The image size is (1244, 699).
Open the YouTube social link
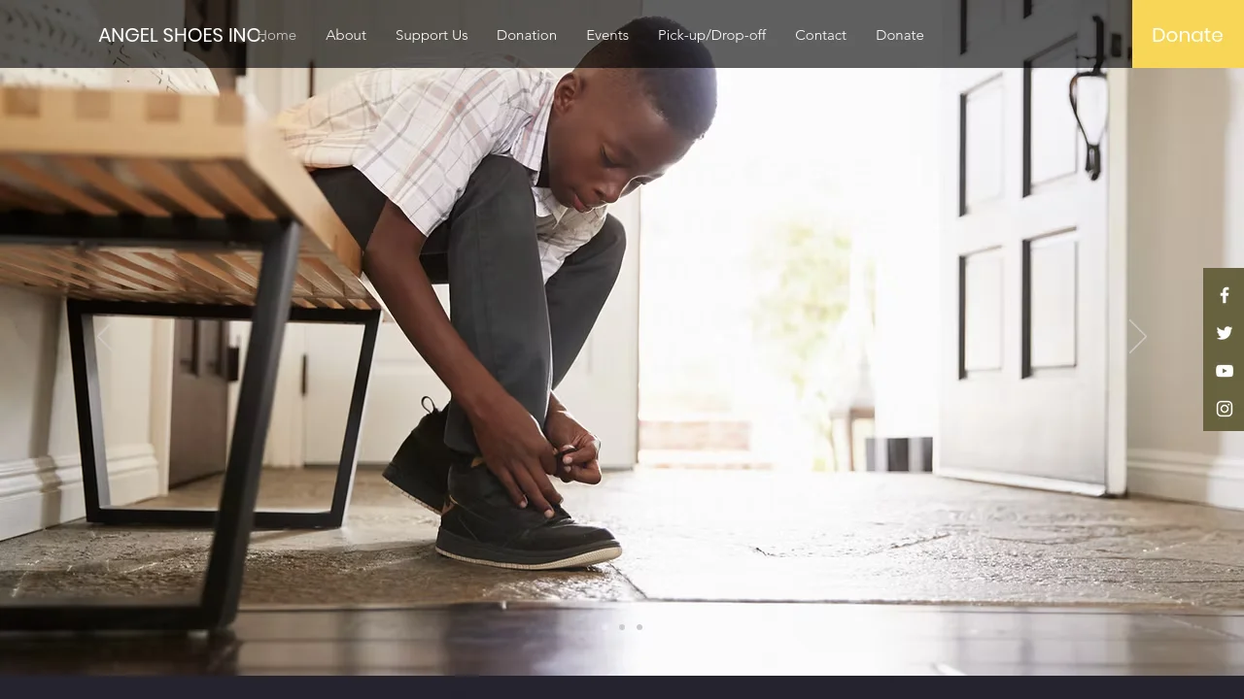pyautogui.click(x=1225, y=371)
